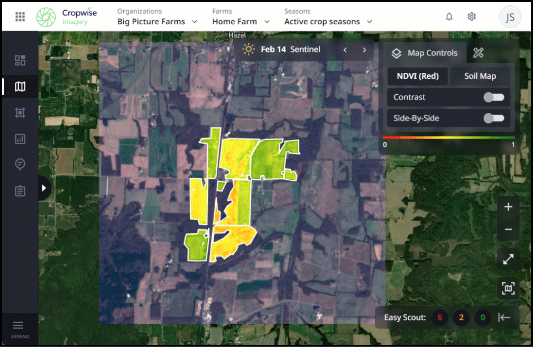Open the notes comment pin sidebar icon
Screen dimensions: 533x347
click(x=20, y=165)
